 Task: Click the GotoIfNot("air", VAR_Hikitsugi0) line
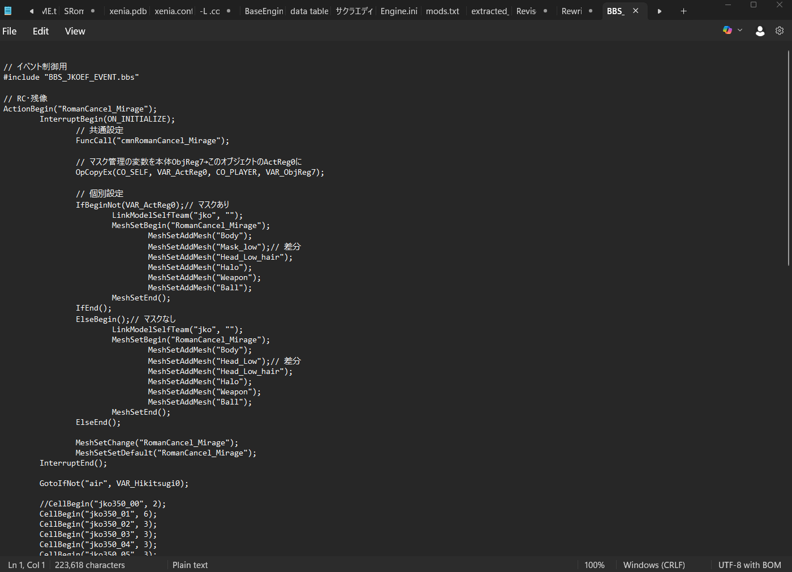tap(114, 483)
